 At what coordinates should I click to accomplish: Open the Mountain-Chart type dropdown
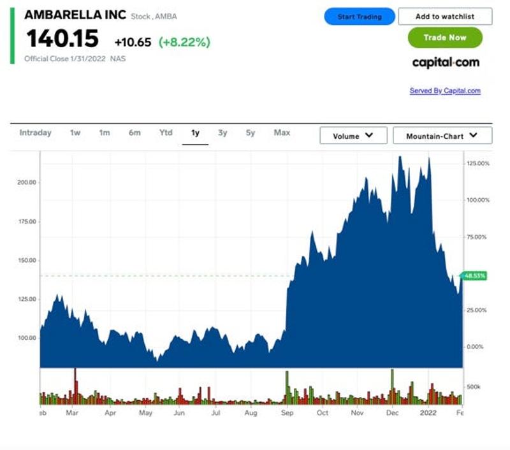(442, 135)
